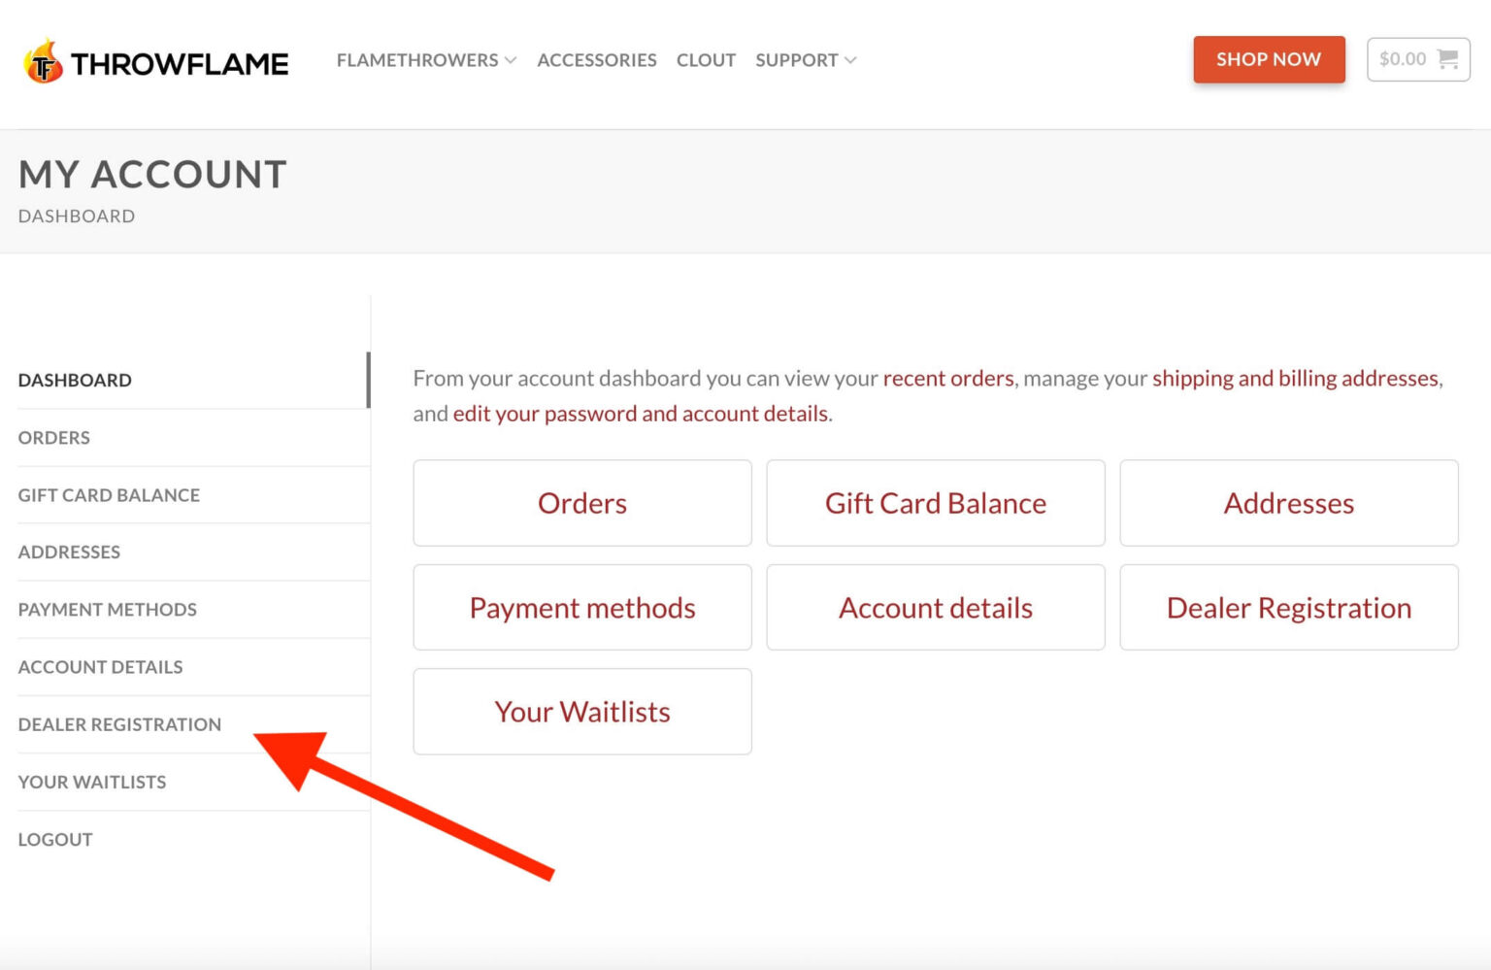Open the Accessories menu item
The height and width of the screenshot is (970, 1491).
(x=596, y=60)
